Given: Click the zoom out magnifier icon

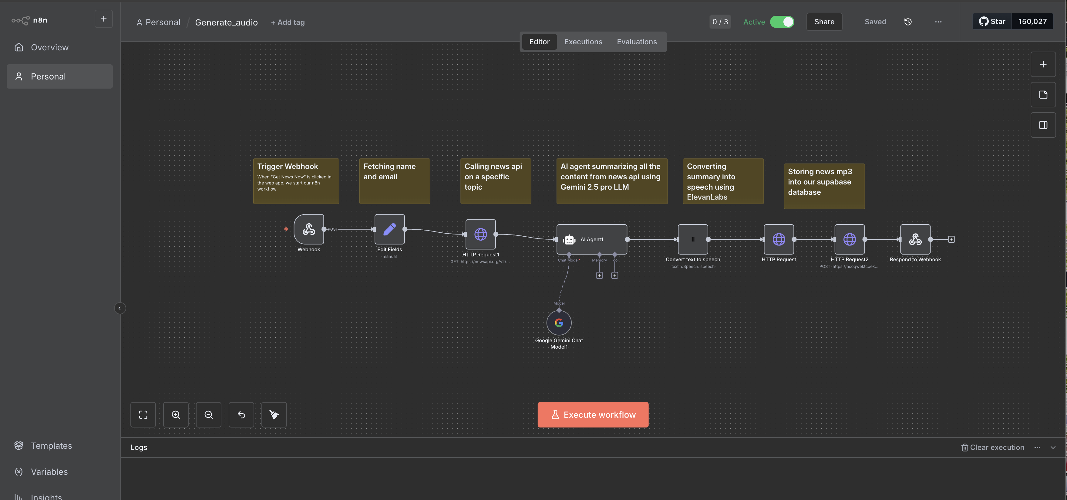Looking at the screenshot, I should 208,415.
